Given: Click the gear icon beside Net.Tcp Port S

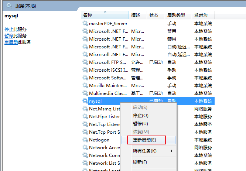Looking at the screenshot, I should click(85, 132).
